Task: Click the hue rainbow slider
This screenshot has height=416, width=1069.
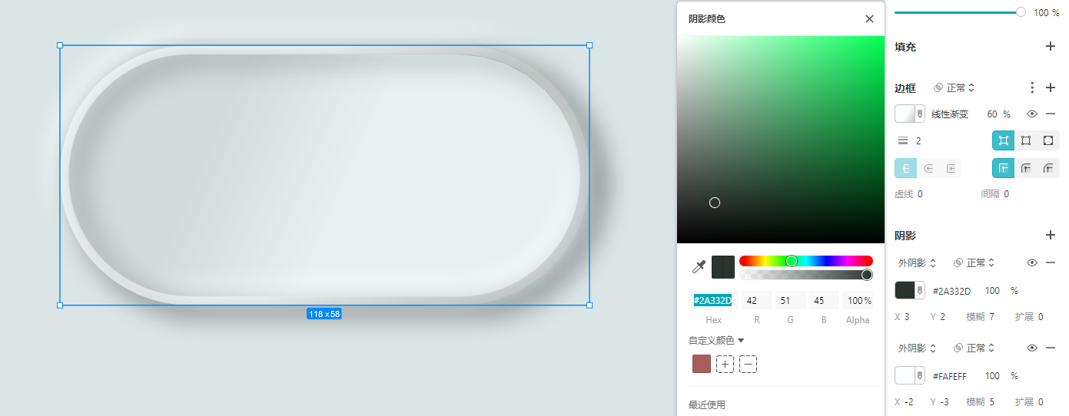Action: [x=806, y=261]
